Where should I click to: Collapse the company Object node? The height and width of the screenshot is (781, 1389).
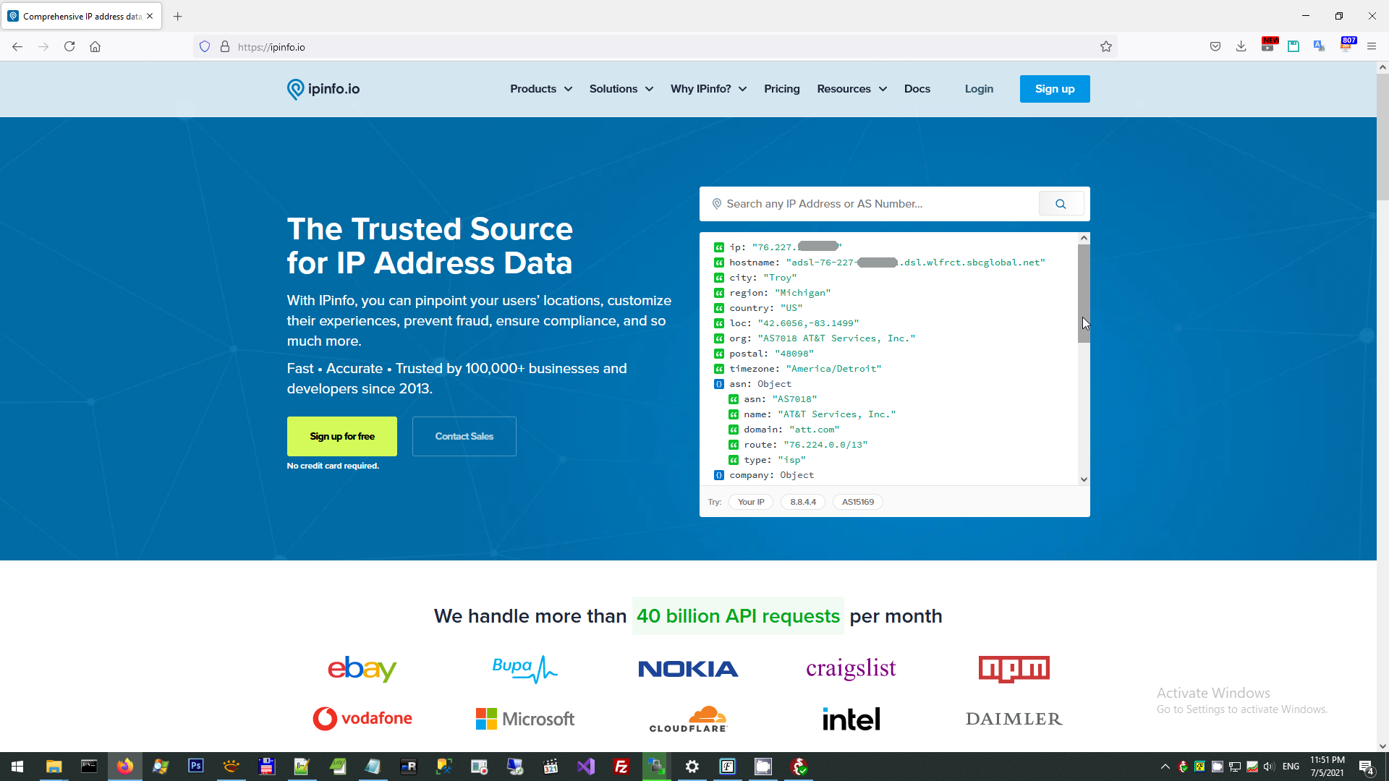point(719,475)
